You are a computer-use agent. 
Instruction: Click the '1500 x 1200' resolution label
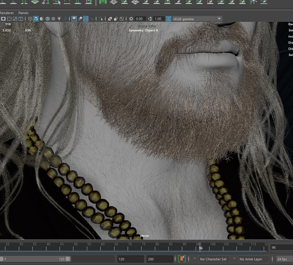point(146,26)
